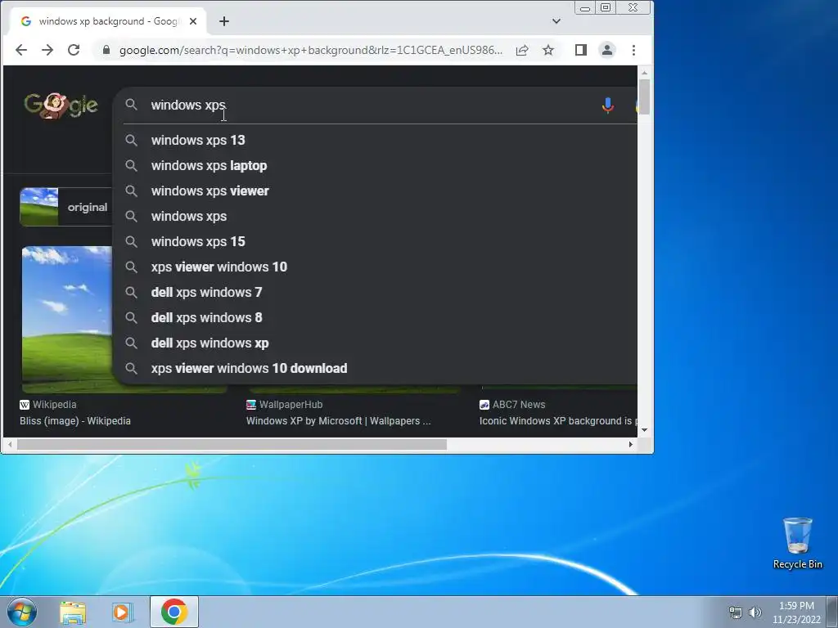Go back to the previous page in Chrome

coord(20,50)
